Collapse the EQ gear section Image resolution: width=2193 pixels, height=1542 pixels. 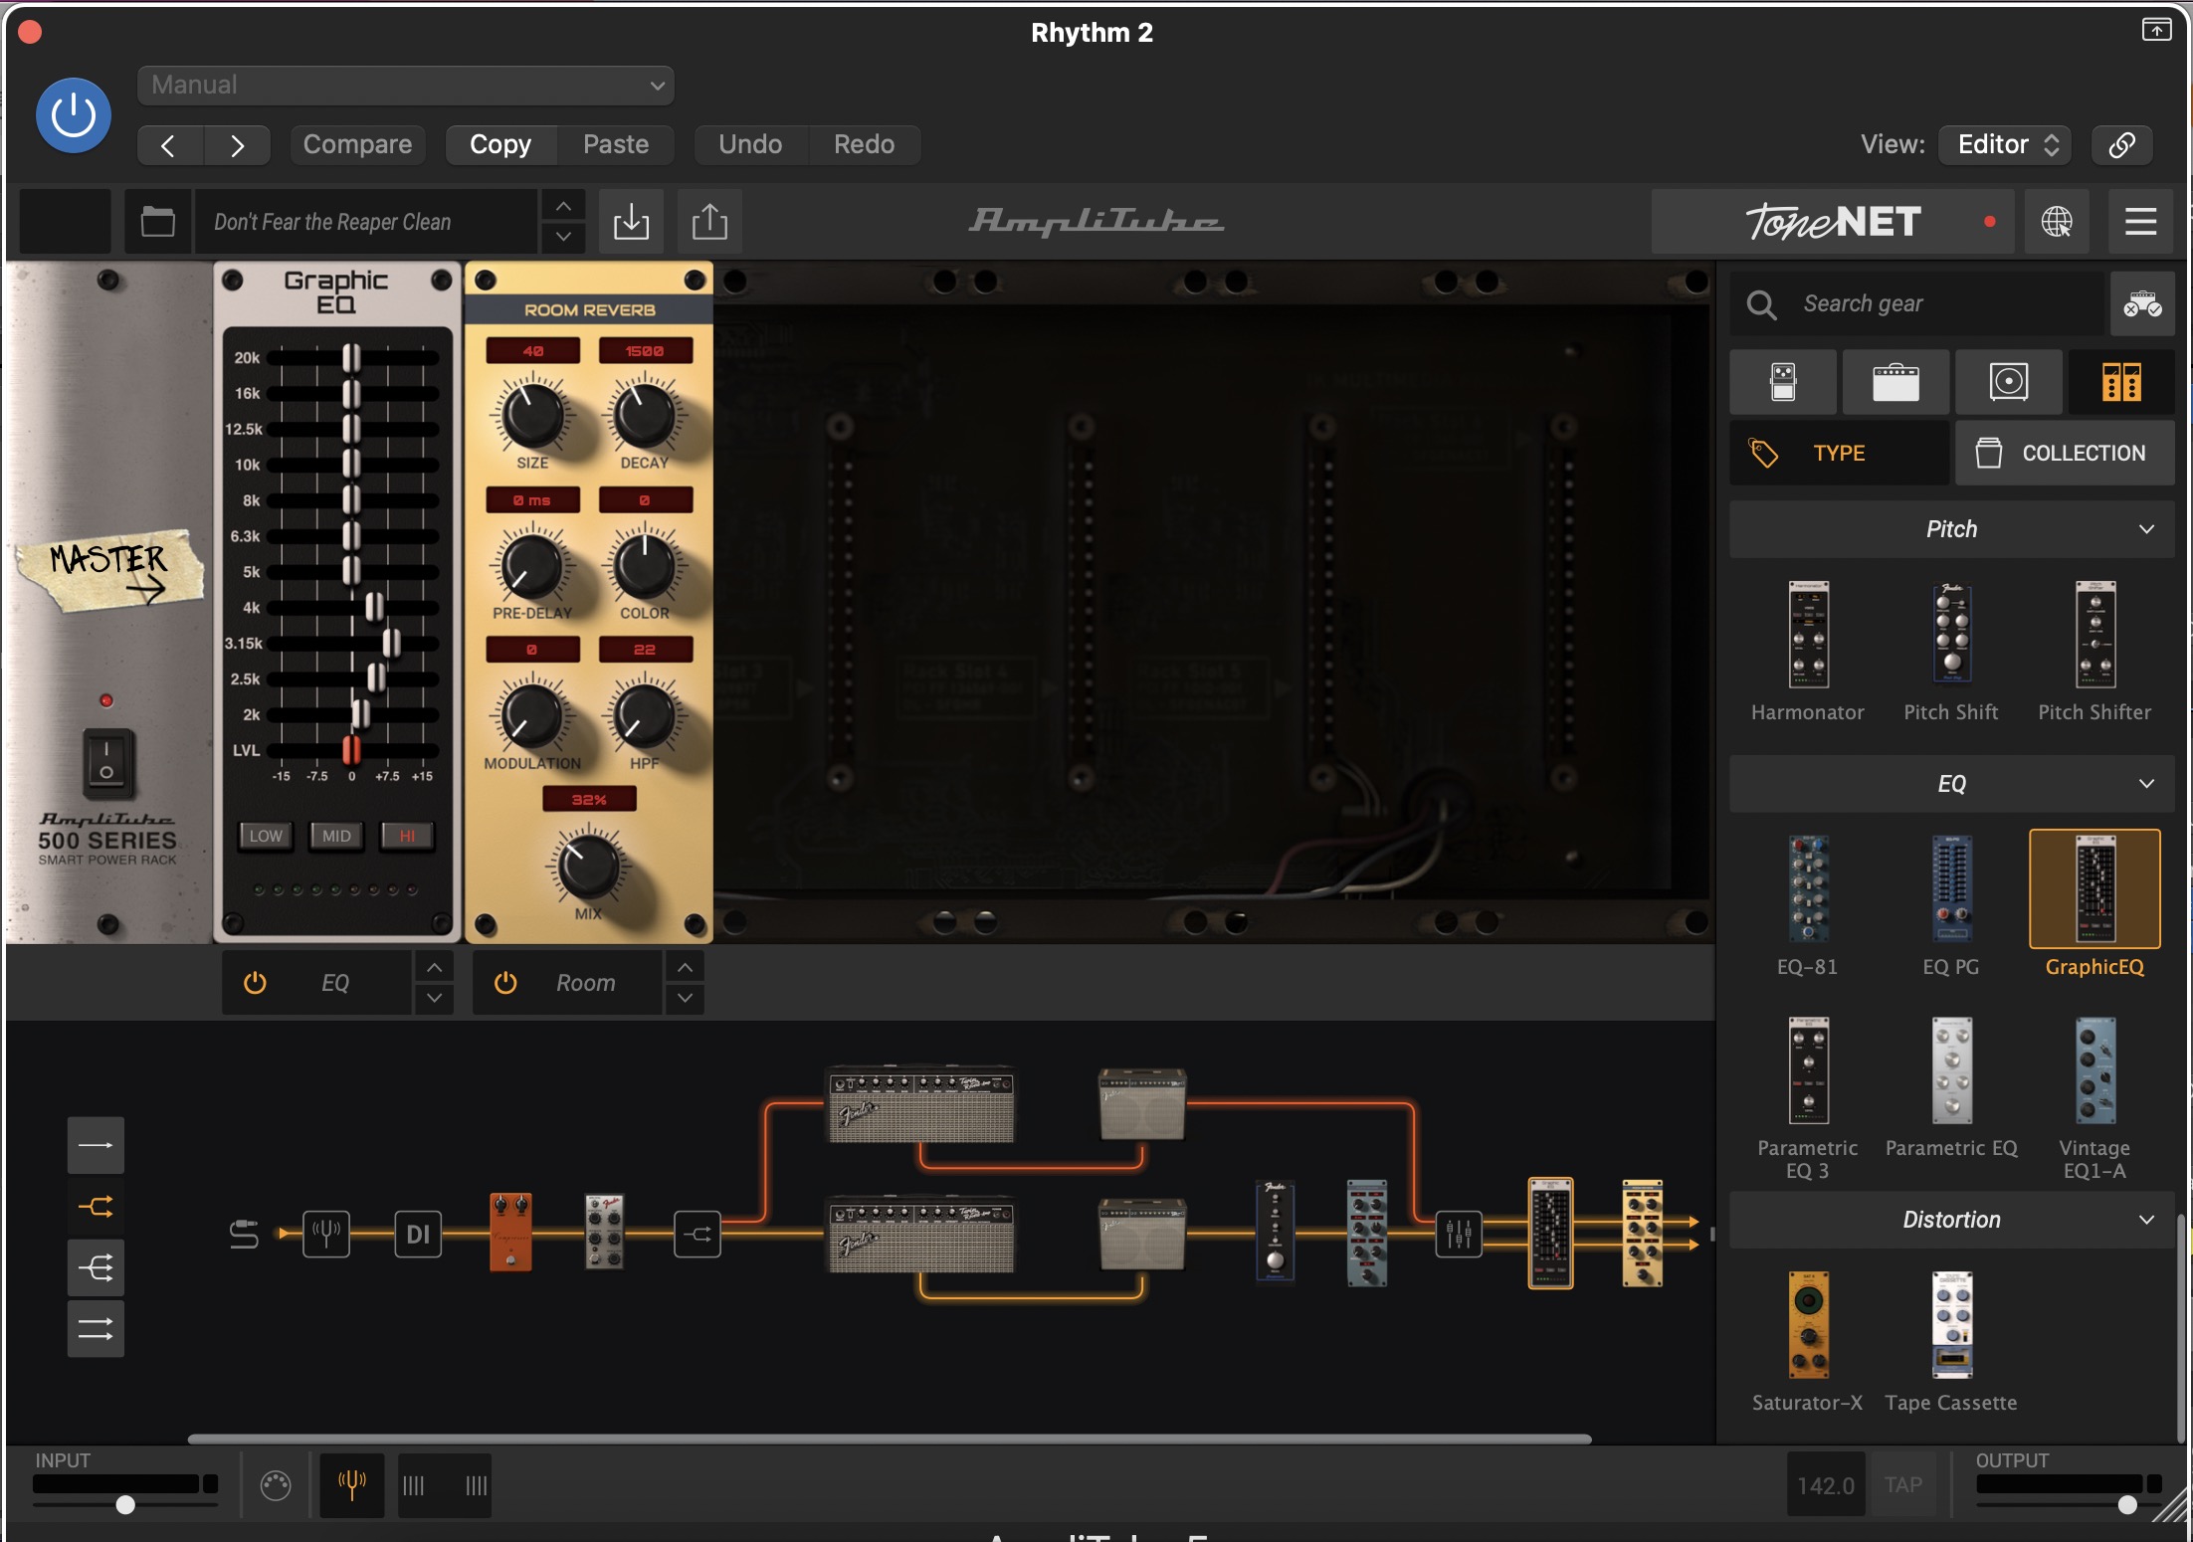click(x=1951, y=784)
